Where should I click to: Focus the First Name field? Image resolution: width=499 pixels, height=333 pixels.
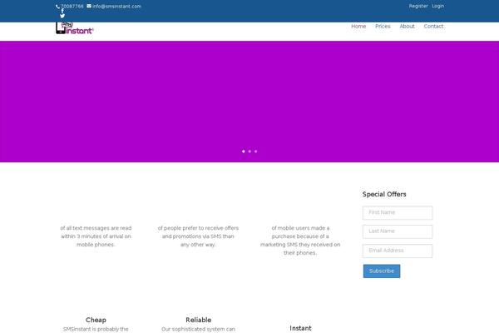[x=398, y=213]
